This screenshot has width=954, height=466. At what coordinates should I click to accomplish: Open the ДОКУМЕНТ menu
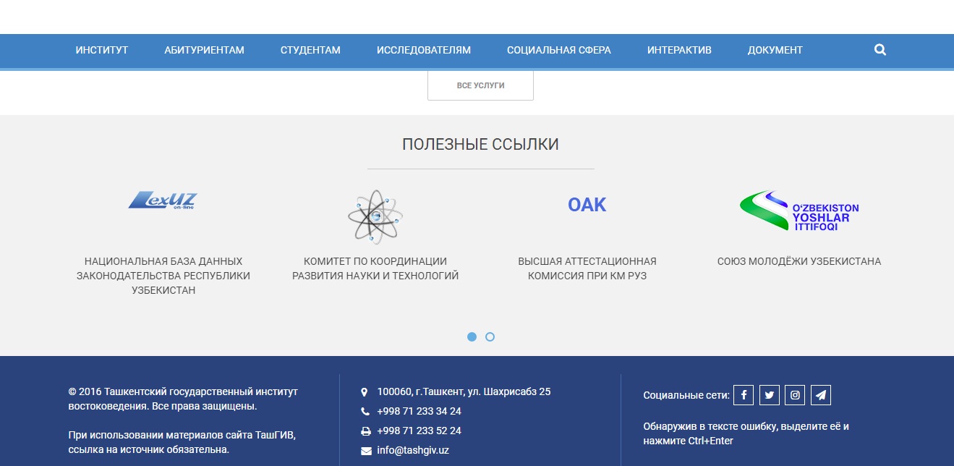pyautogui.click(x=775, y=50)
